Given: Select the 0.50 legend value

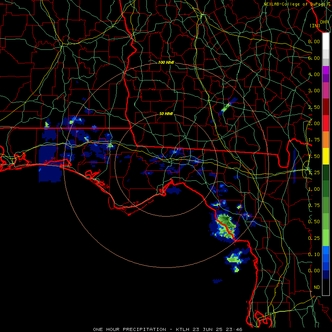Looking at the screenshot, I should tap(314, 222).
